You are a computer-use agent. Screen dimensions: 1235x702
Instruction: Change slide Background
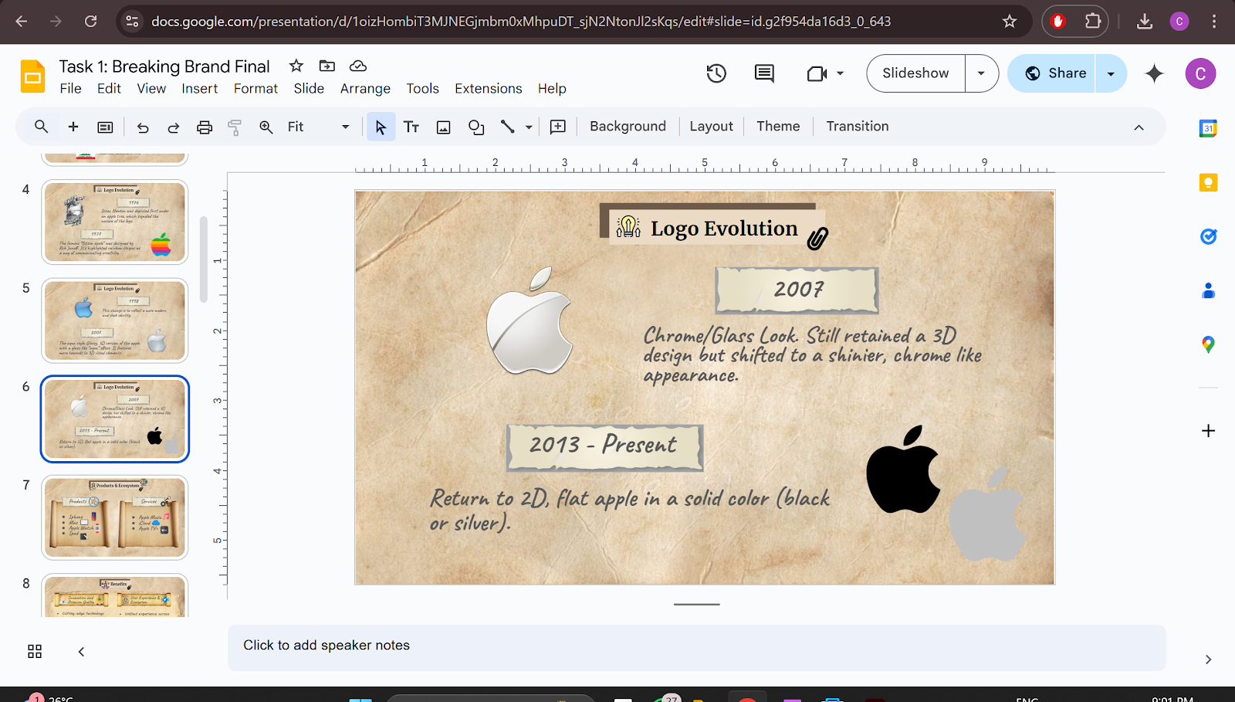(628, 127)
